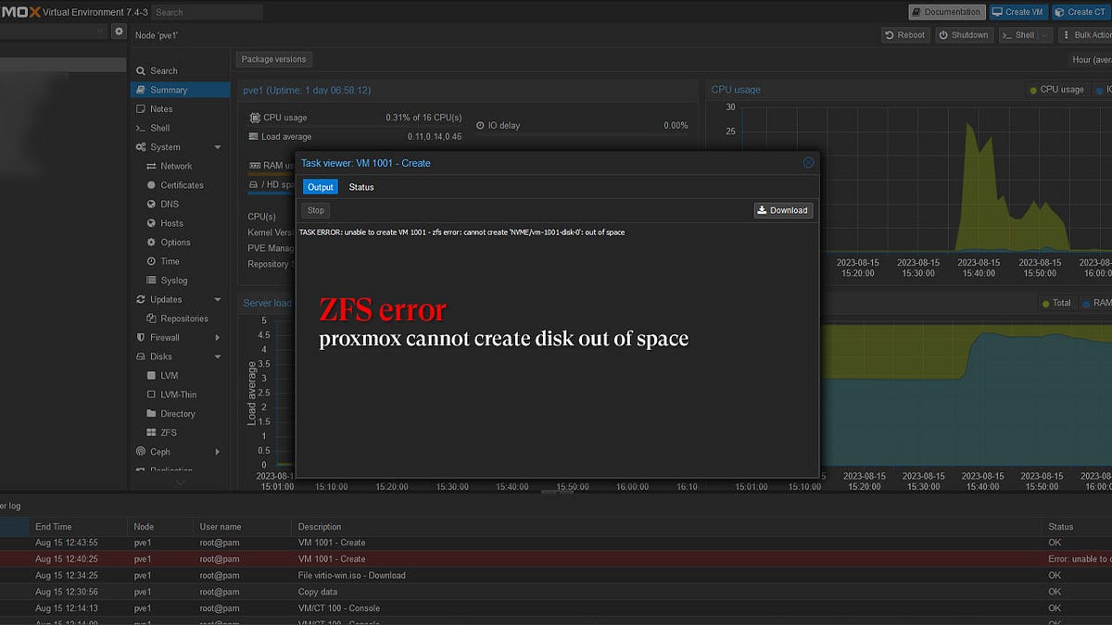Click the Create VM button
Screen dimensions: 1112x625
1017,12
